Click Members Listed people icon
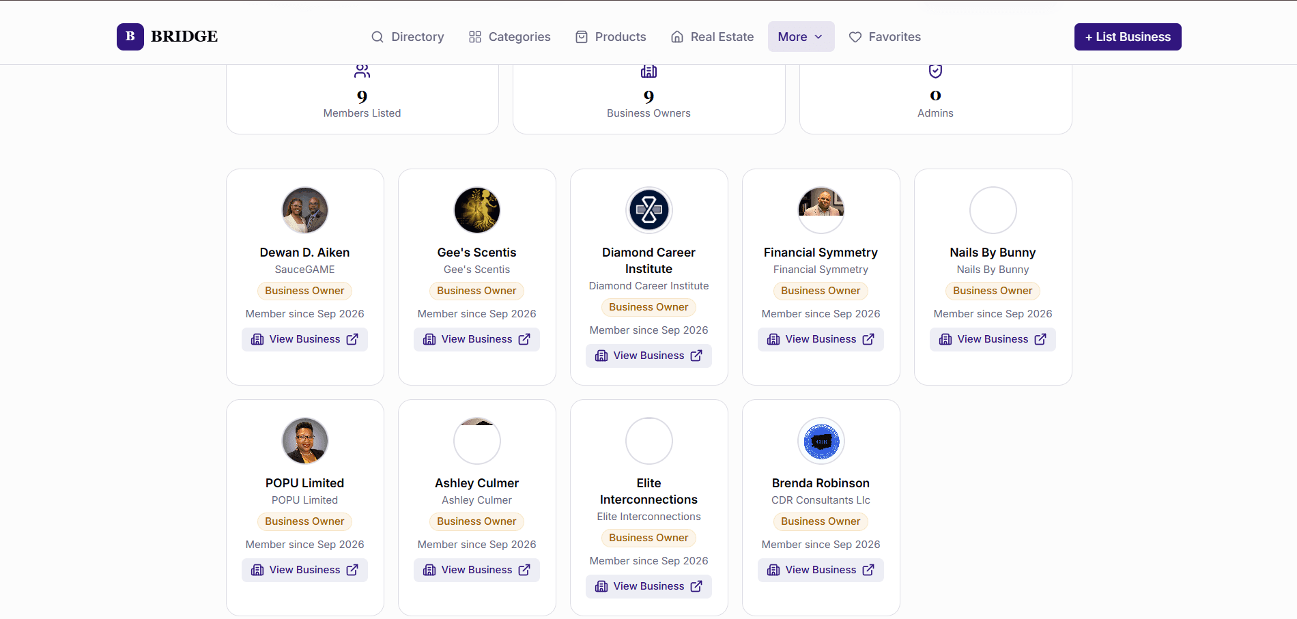Image resolution: width=1297 pixels, height=619 pixels. [362, 71]
